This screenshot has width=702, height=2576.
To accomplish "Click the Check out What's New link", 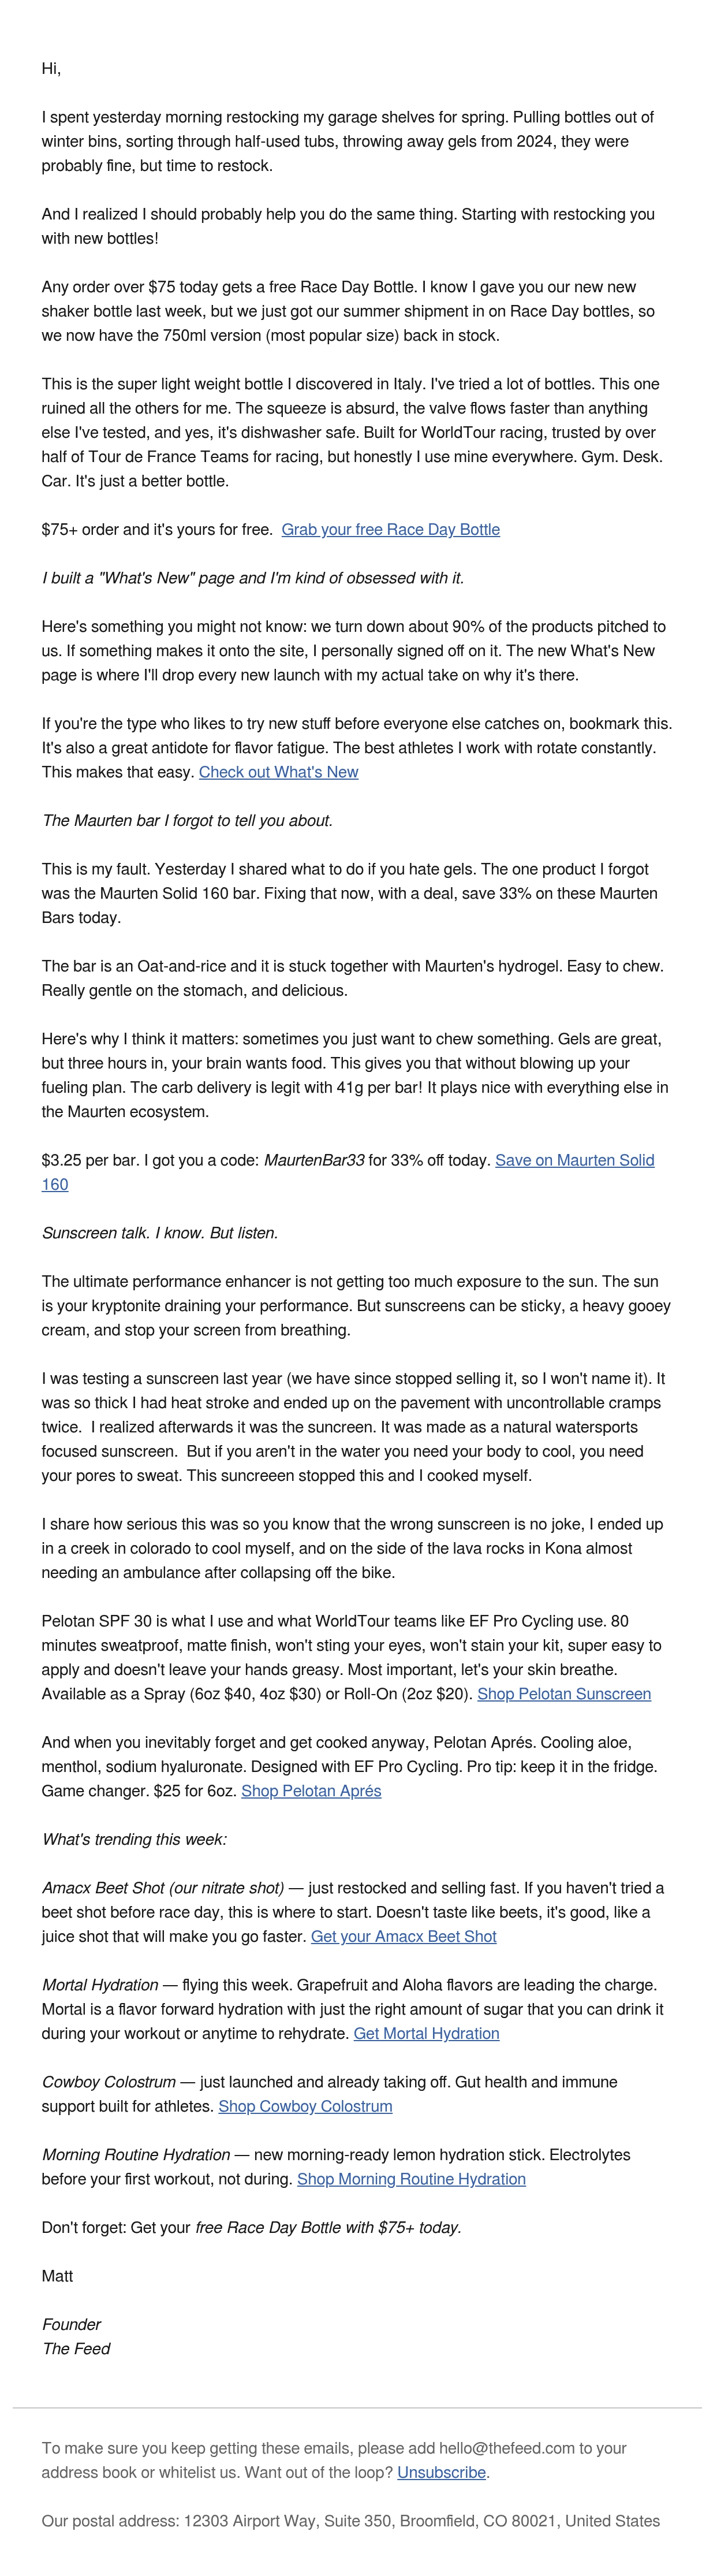I will coord(278,771).
